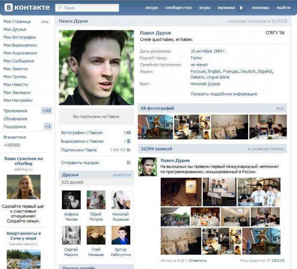Screen dimensions: 297x269
Task: Open Мои Сообщения in the sidebar
Action: (x=19, y=61)
